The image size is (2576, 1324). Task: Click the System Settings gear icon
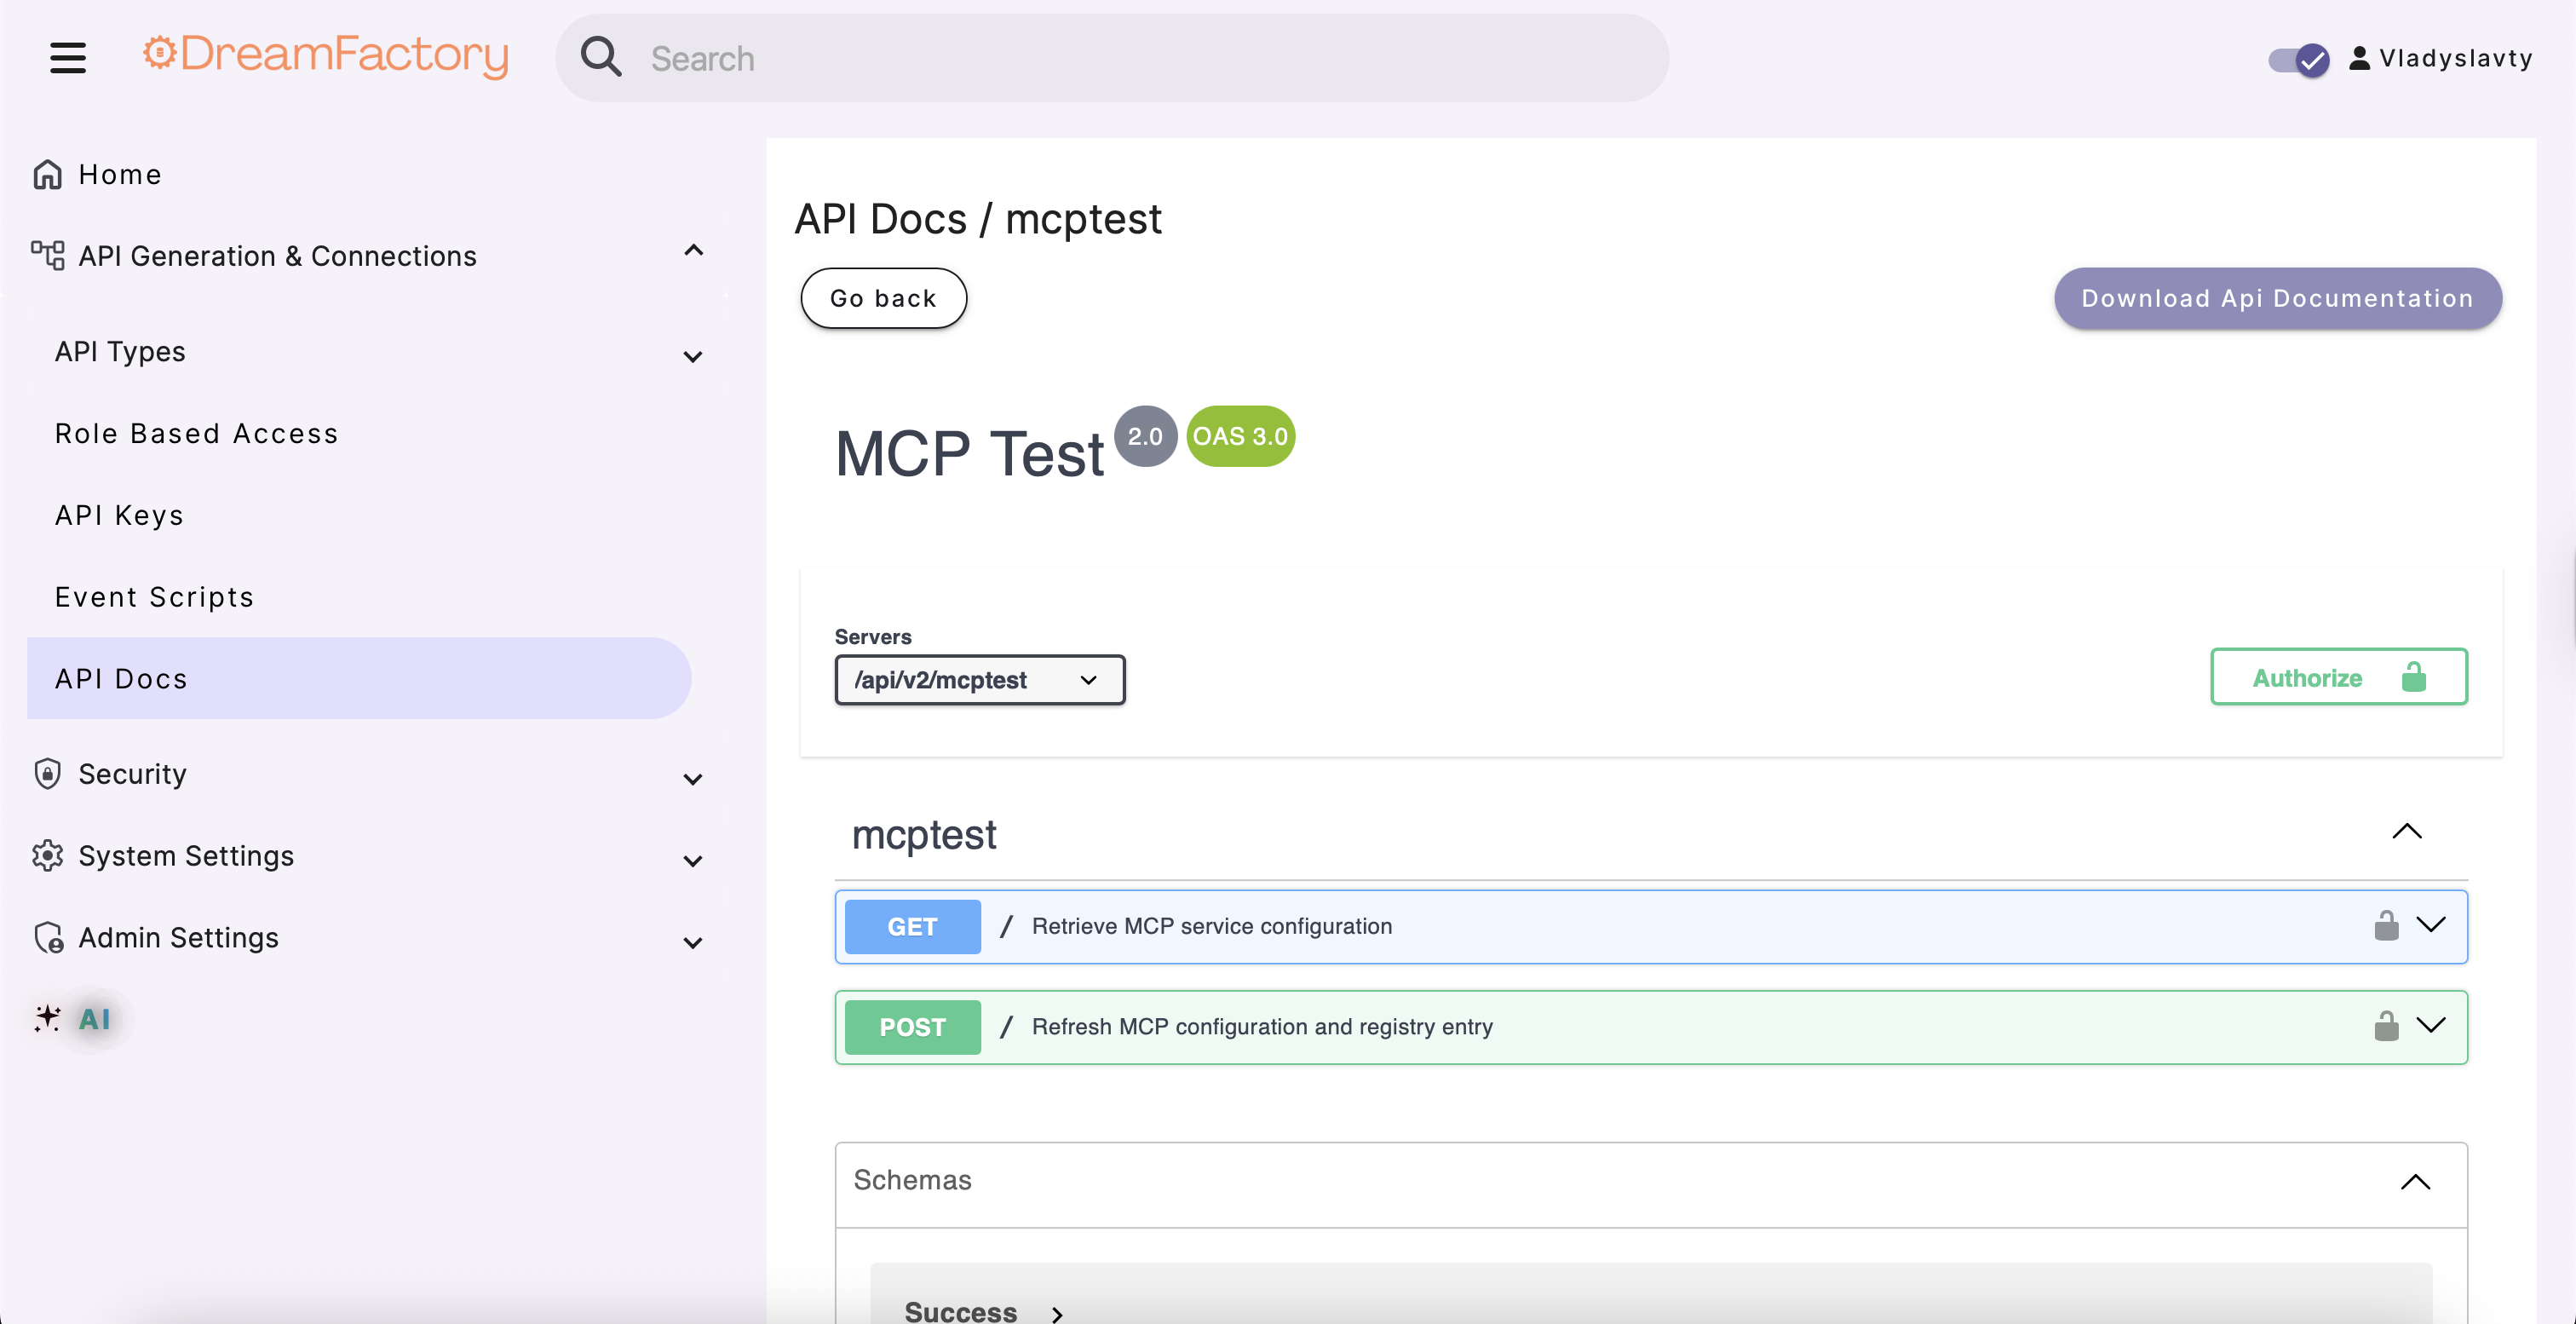tap(47, 855)
